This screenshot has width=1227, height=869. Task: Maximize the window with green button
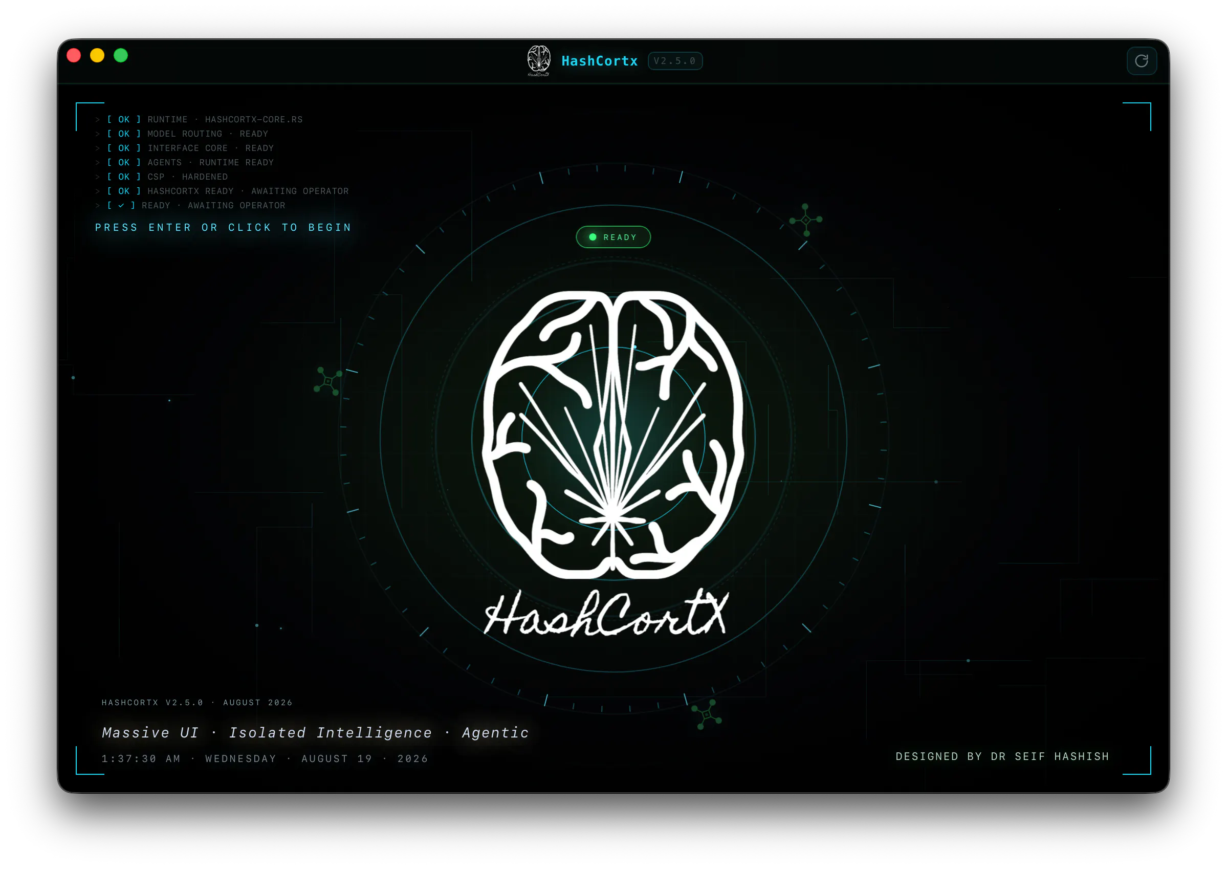click(121, 56)
